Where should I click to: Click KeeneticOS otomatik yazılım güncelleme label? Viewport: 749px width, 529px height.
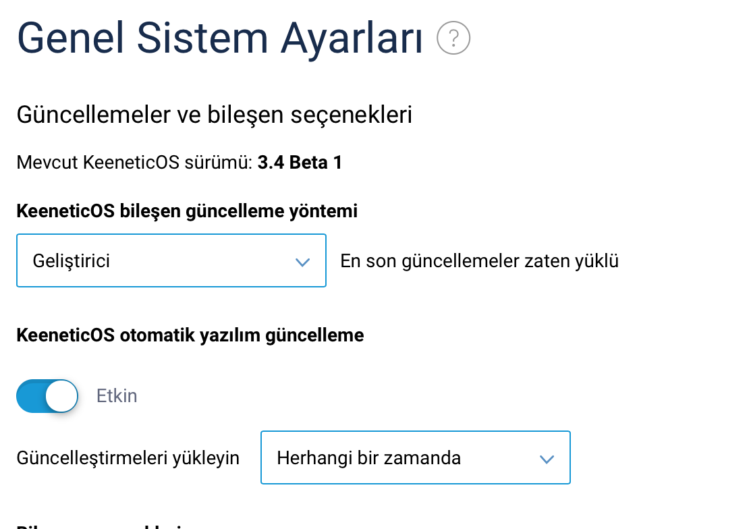tap(190, 335)
